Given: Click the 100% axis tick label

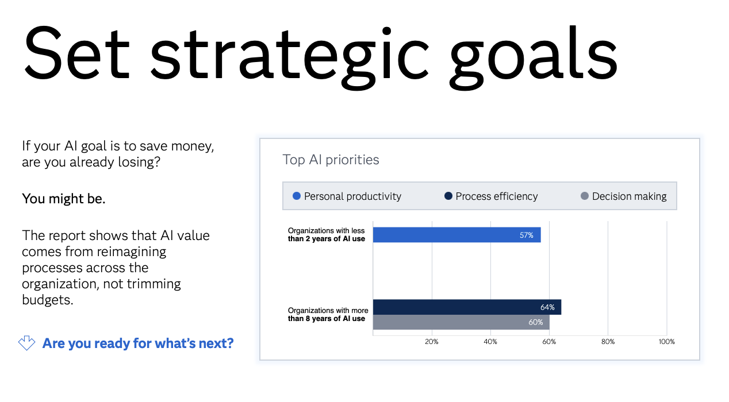Looking at the screenshot, I should (x=666, y=342).
